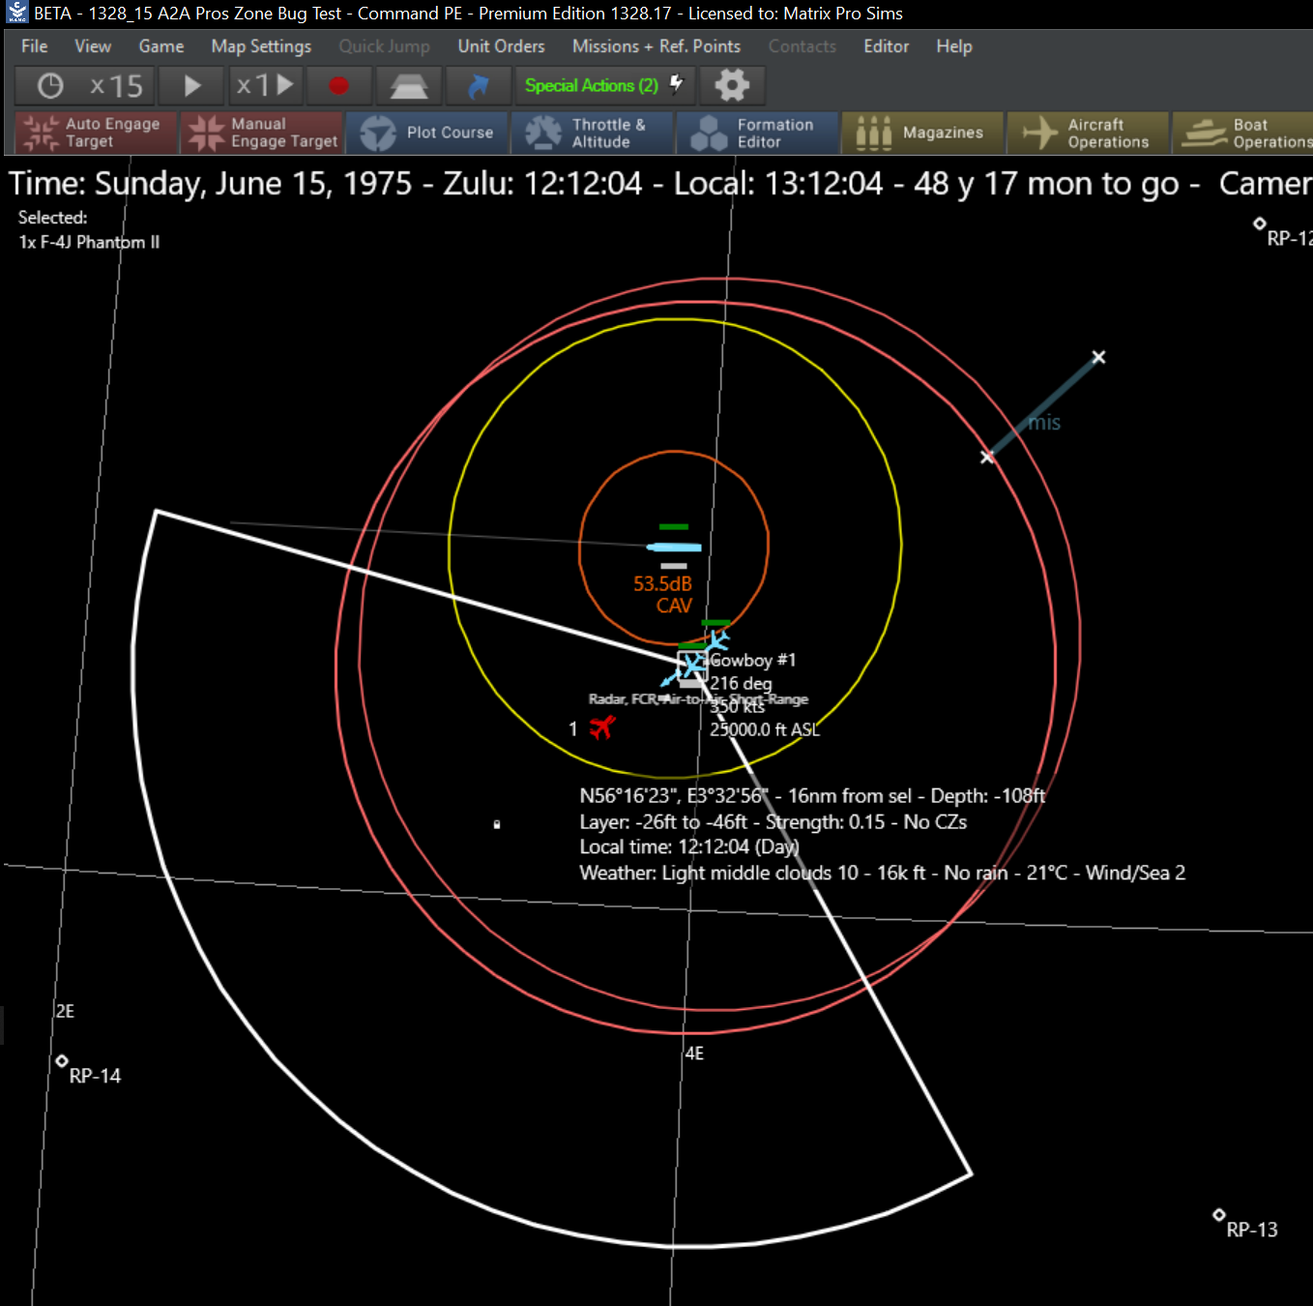
Task: Click the Manual Engage Target button
Action: pyautogui.click(x=263, y=133)
